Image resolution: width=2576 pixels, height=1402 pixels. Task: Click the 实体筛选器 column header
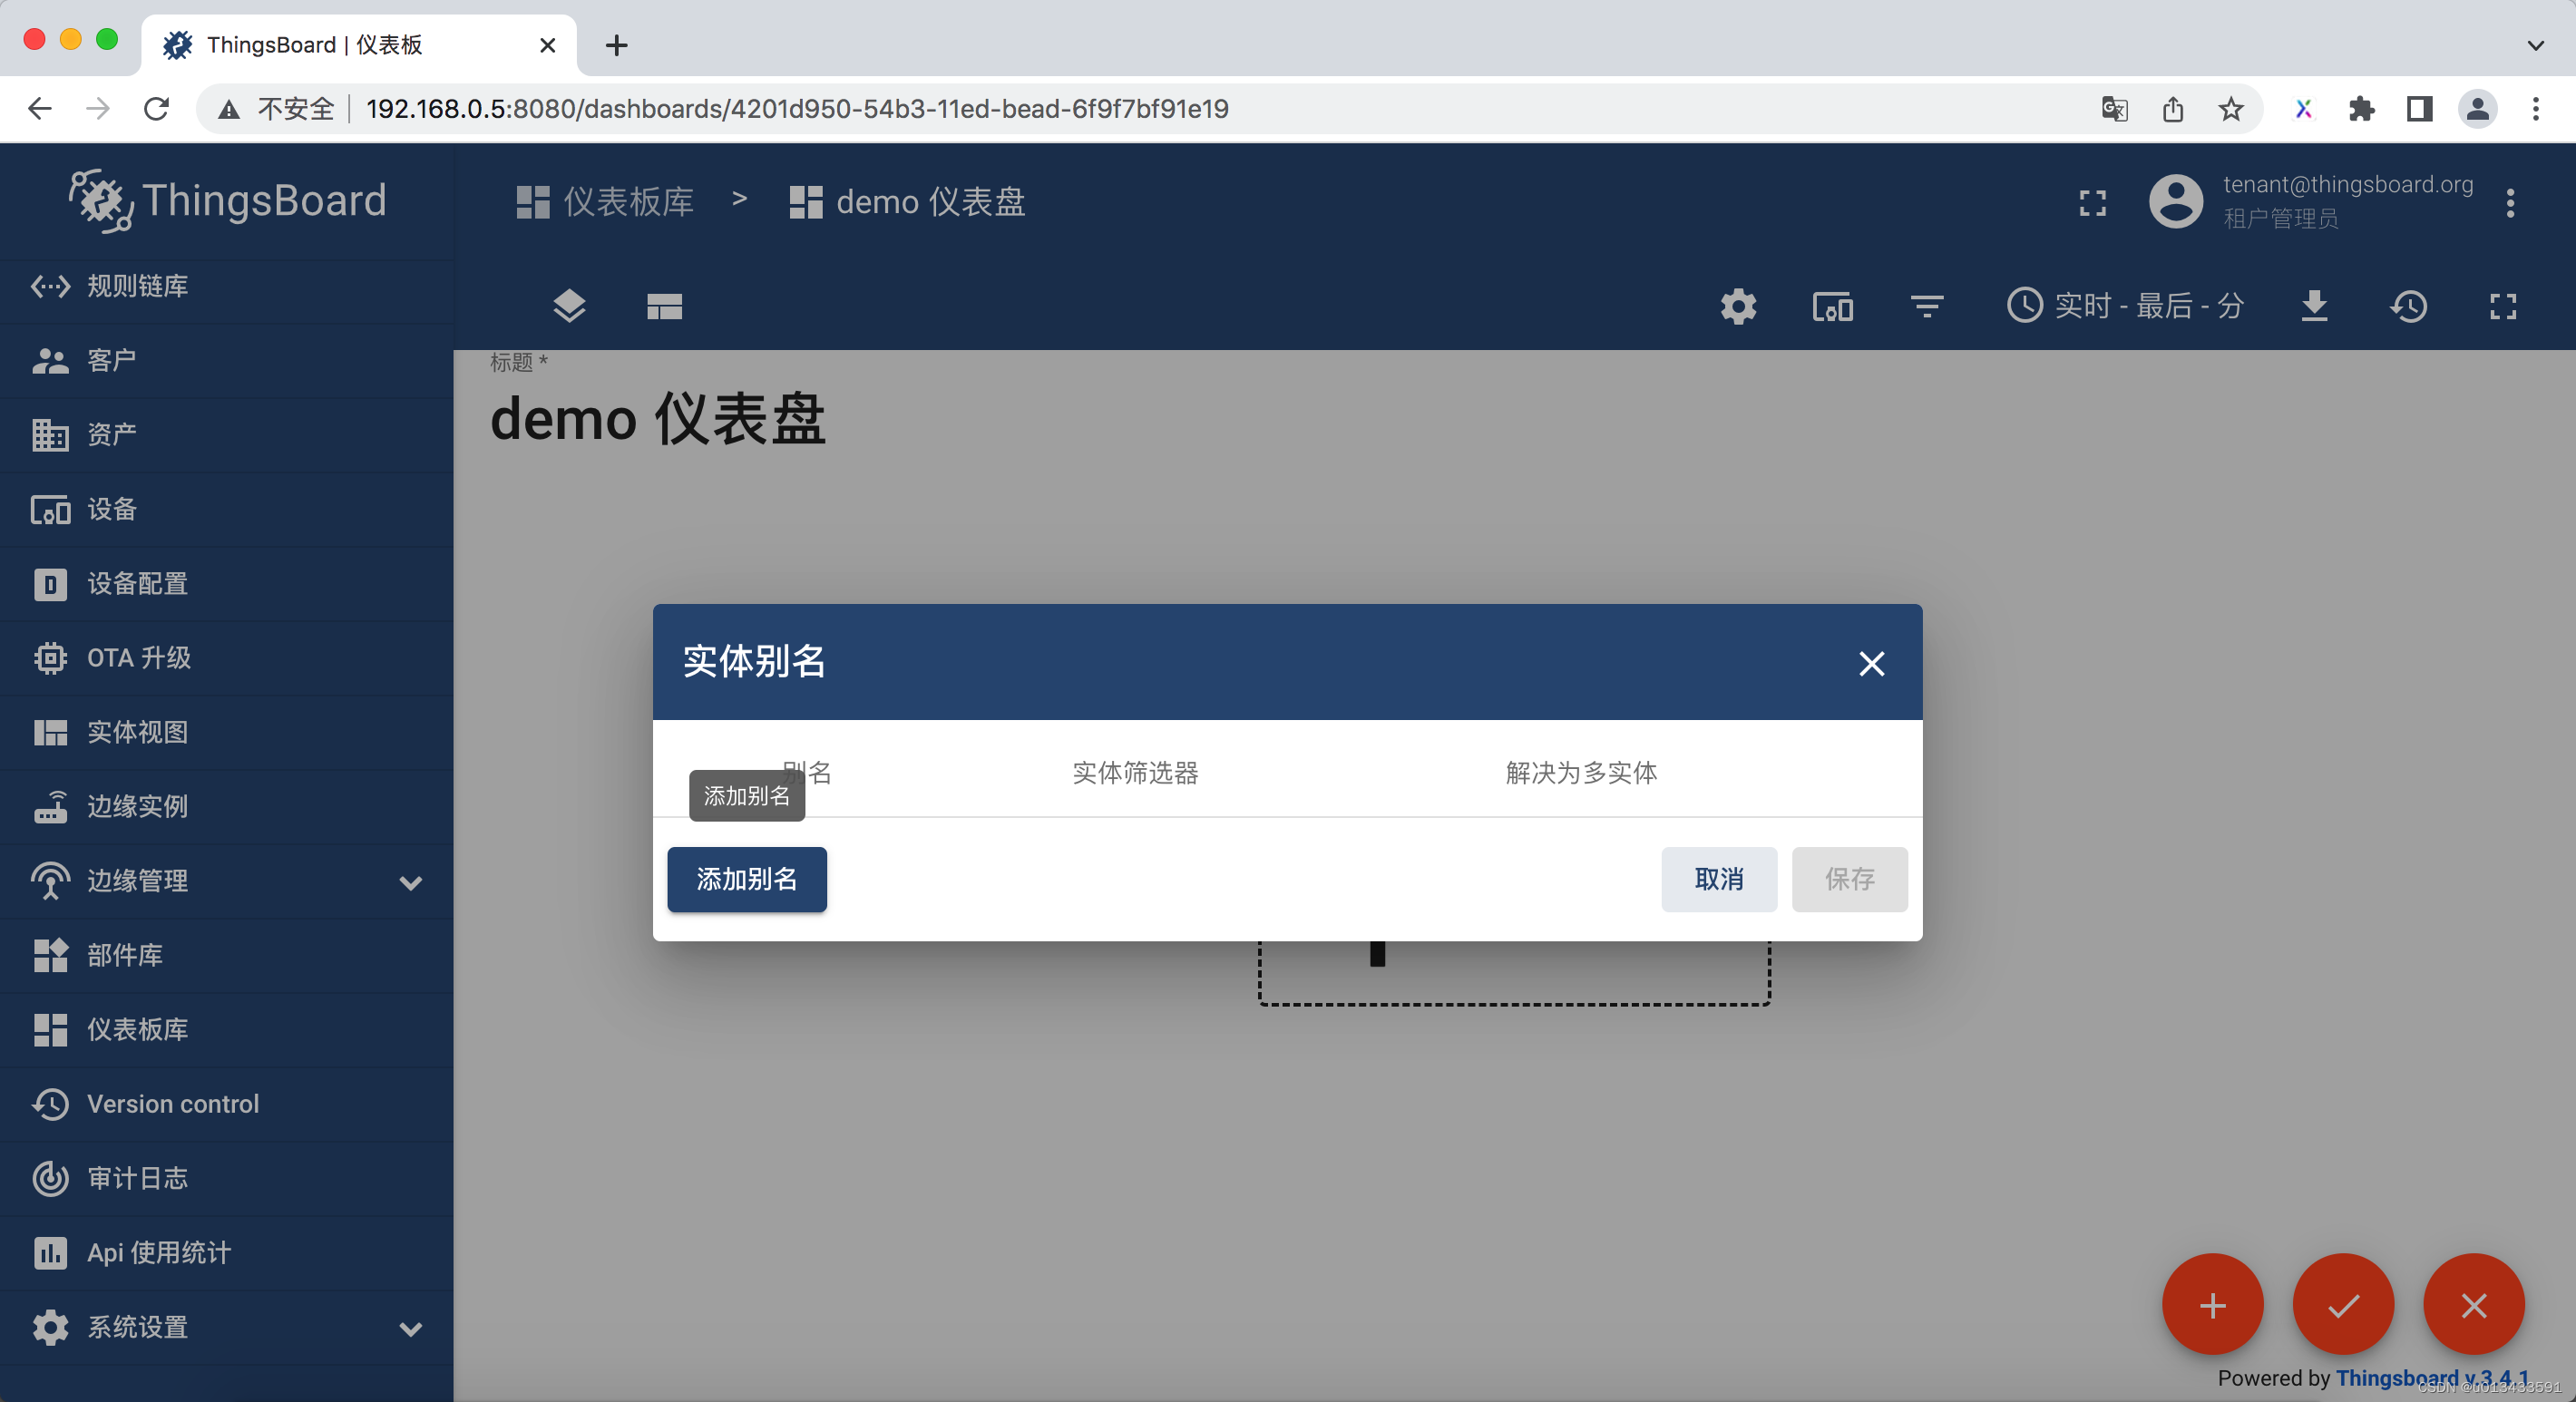[x=1135, y=773]
